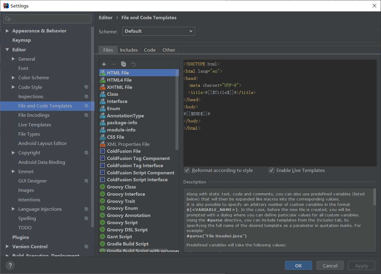Collapse the Editor settings section
Viewport: 381px width, 274px height.
(x=7, y=50)
